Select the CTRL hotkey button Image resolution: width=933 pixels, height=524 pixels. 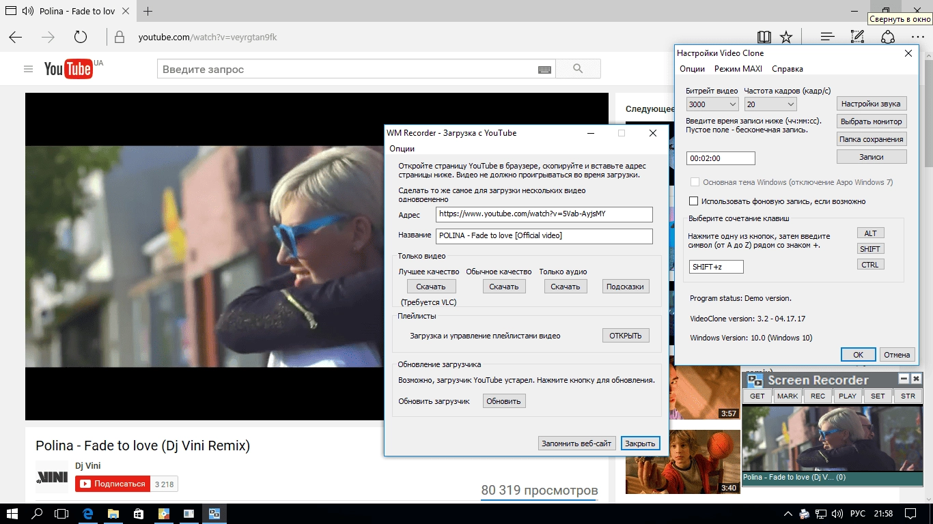870,265
